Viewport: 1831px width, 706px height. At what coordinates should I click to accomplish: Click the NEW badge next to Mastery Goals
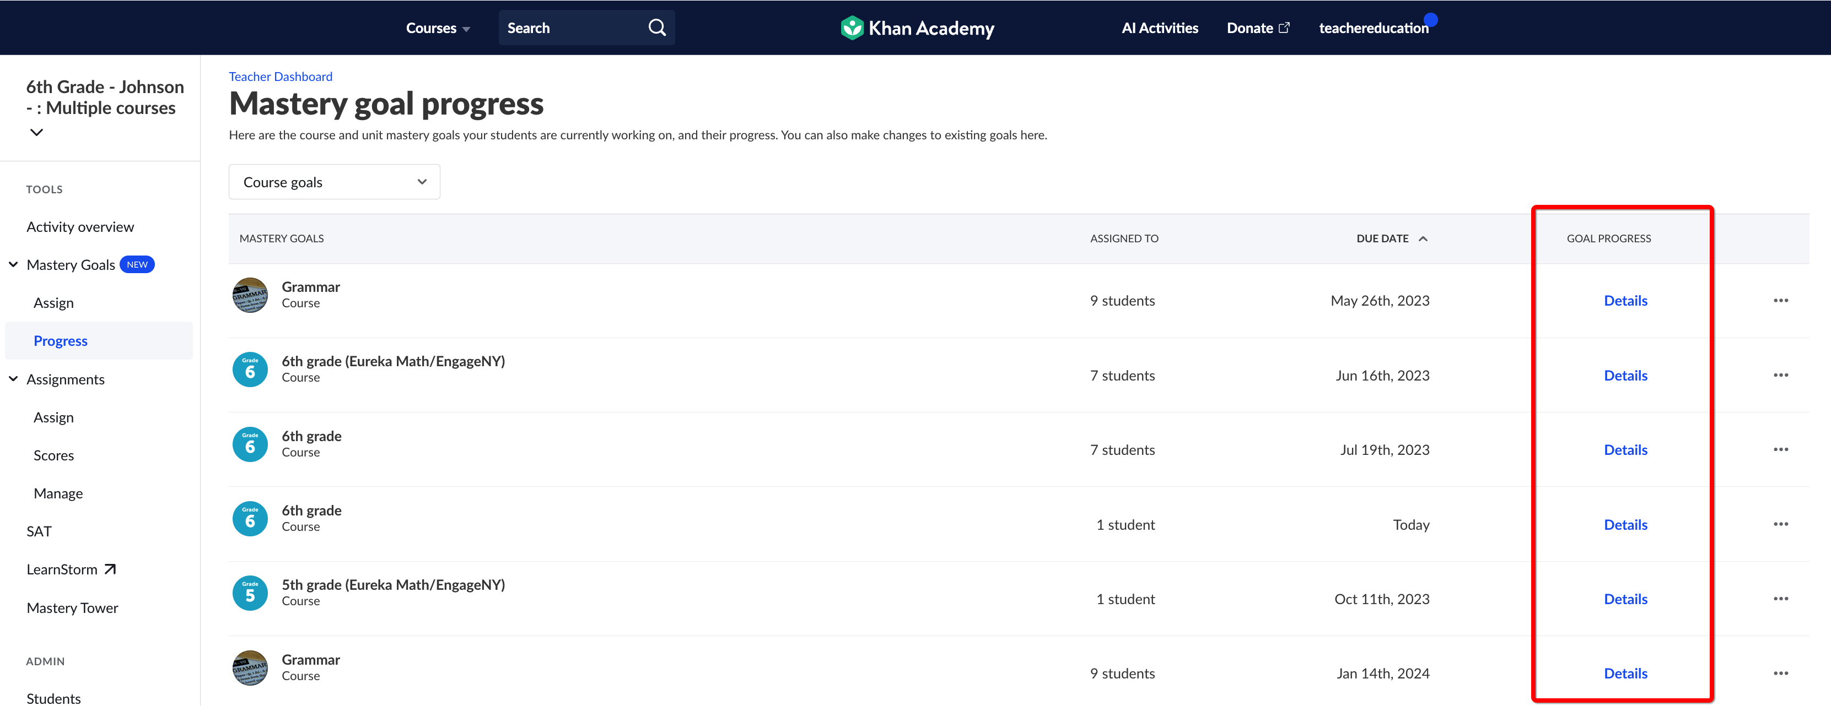pyautogui.click(x=137, y=264)
